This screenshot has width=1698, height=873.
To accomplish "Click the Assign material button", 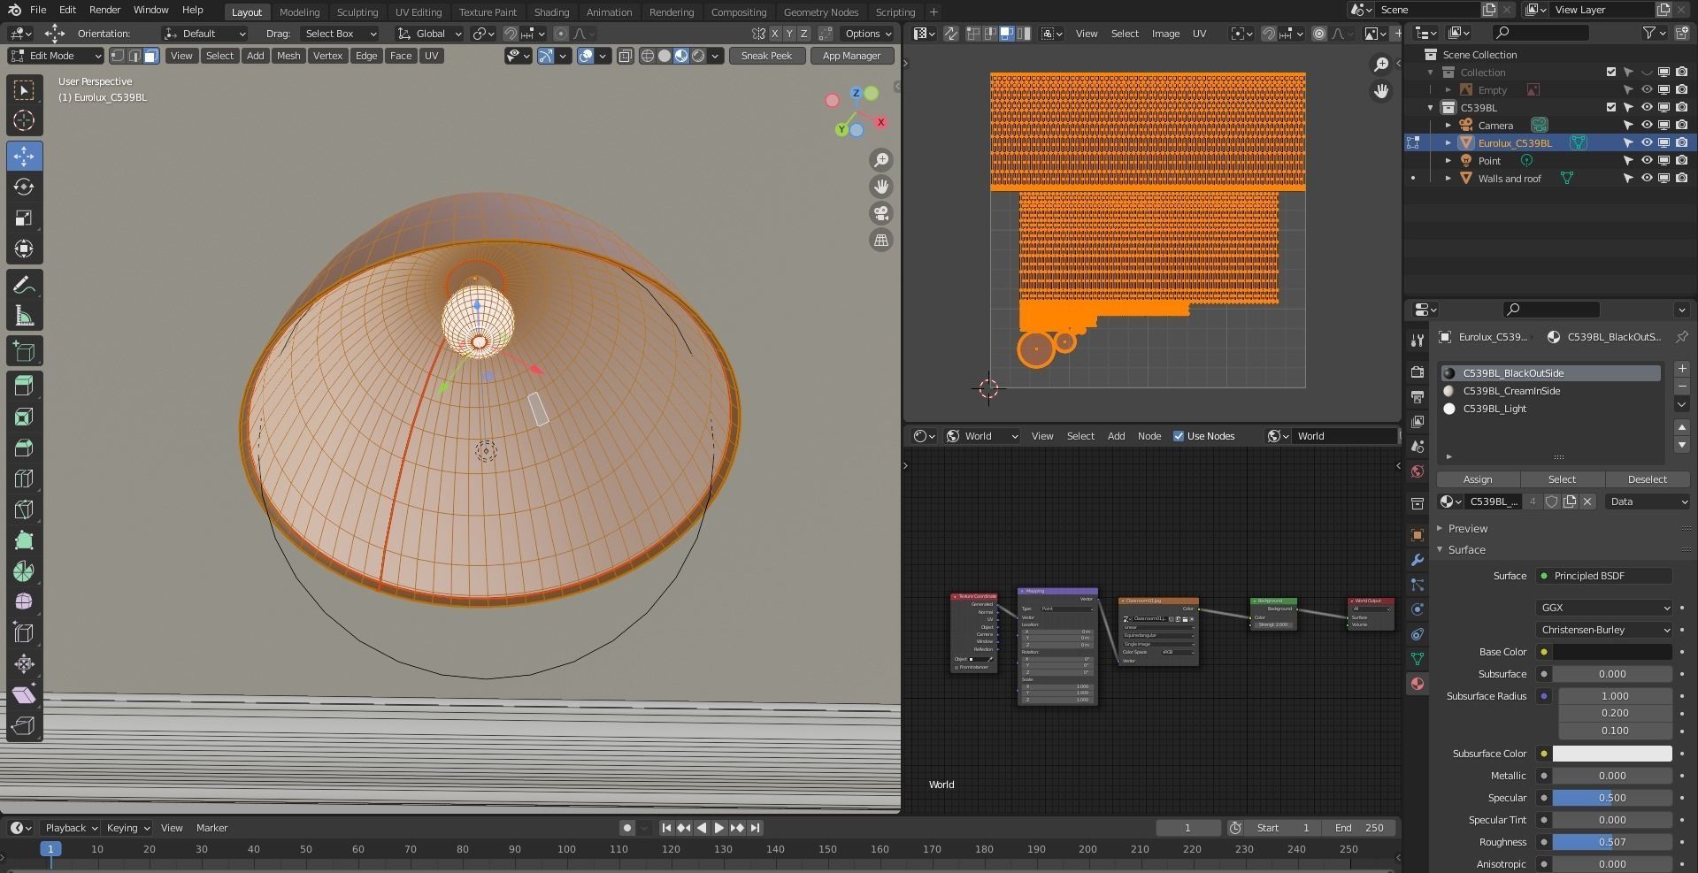I will 1477,479.
